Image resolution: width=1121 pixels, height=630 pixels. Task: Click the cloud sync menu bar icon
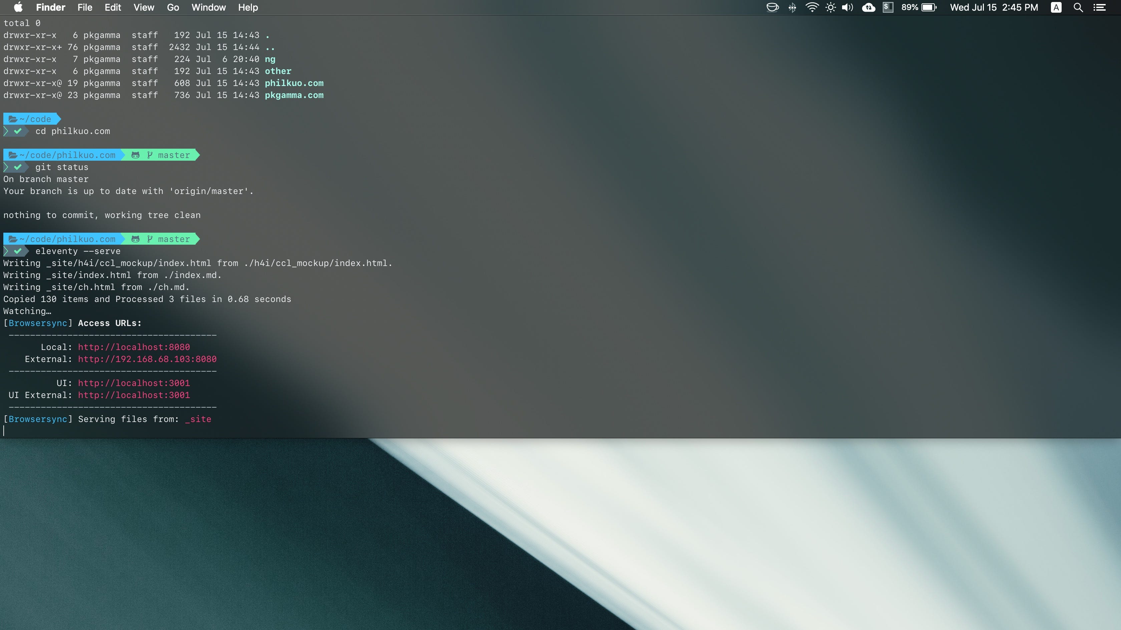click(868, 7)
